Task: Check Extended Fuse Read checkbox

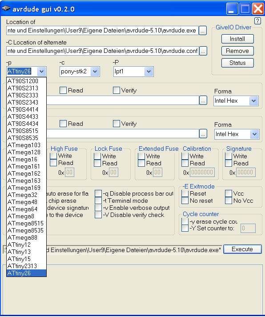Action: pos(141,163)
